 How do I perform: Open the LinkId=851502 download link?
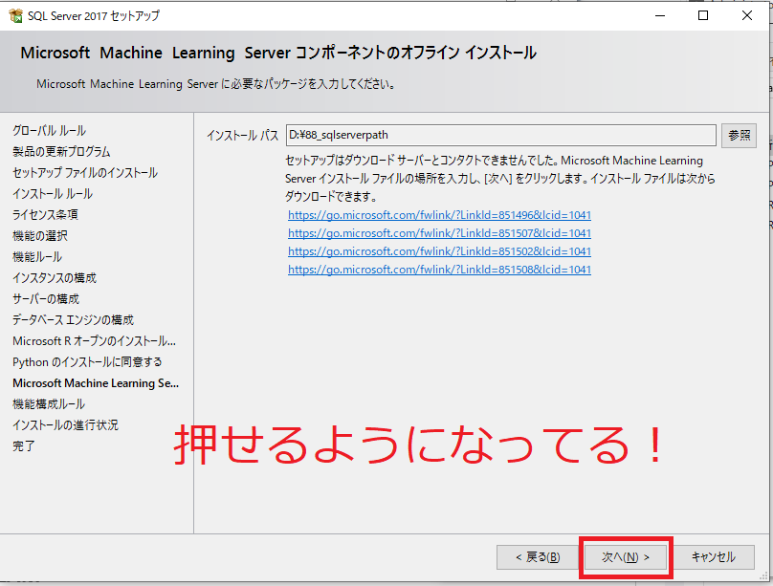pyautogui.click(x=439, y=251)
